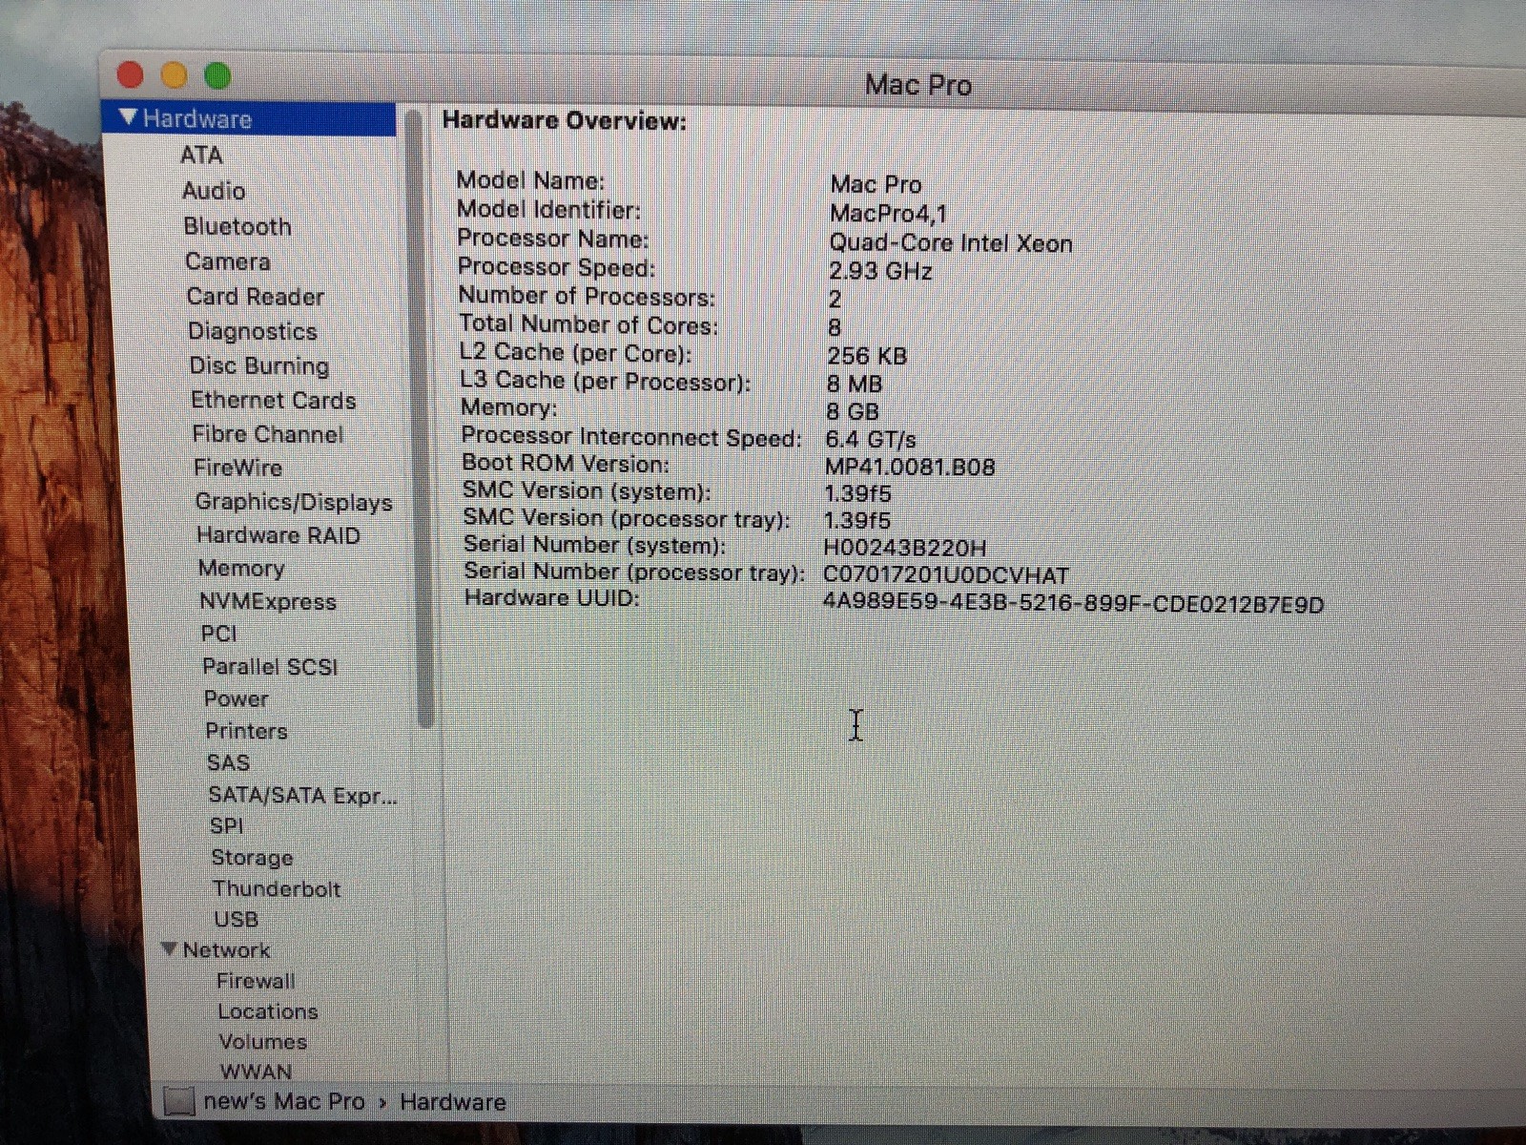Click the "SMC Version (system):" label
1526x1145 pixels.
click(x=587, y=491)
